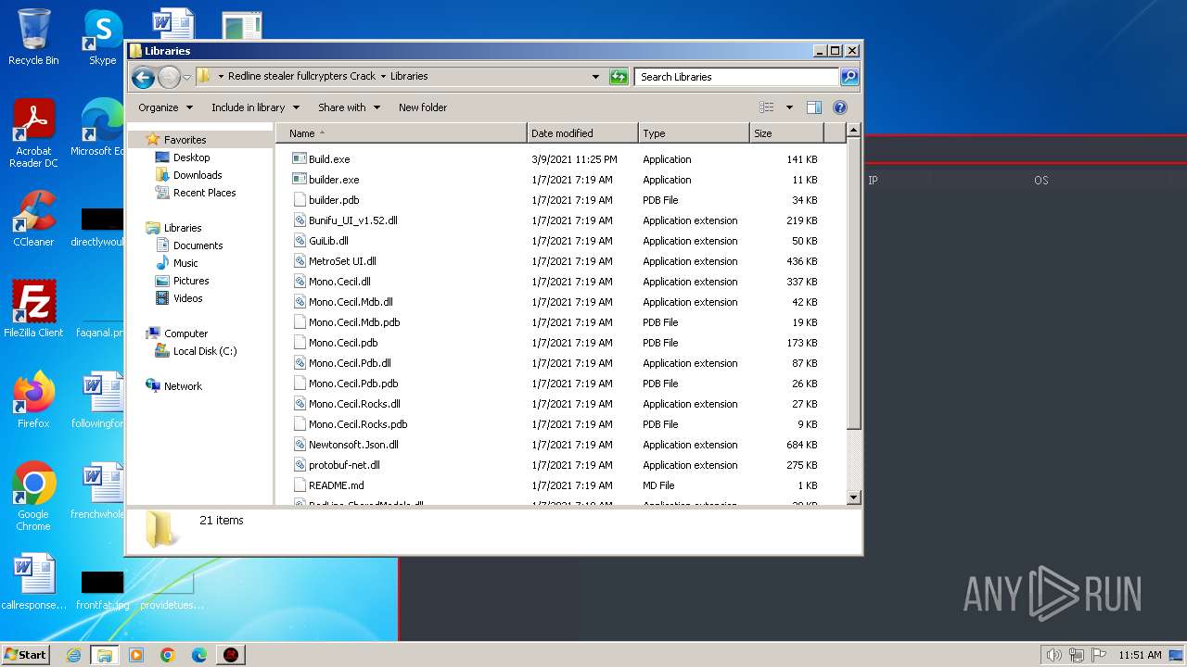Open the Recycle Bin desktop icon

click(x=33, y=37)
